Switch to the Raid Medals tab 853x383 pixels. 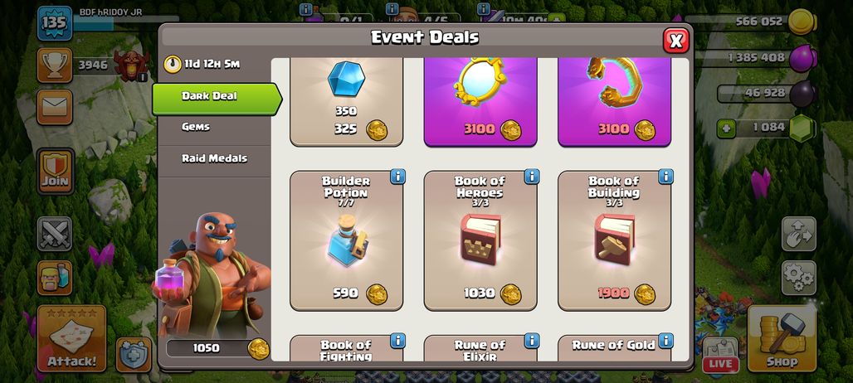214,158
